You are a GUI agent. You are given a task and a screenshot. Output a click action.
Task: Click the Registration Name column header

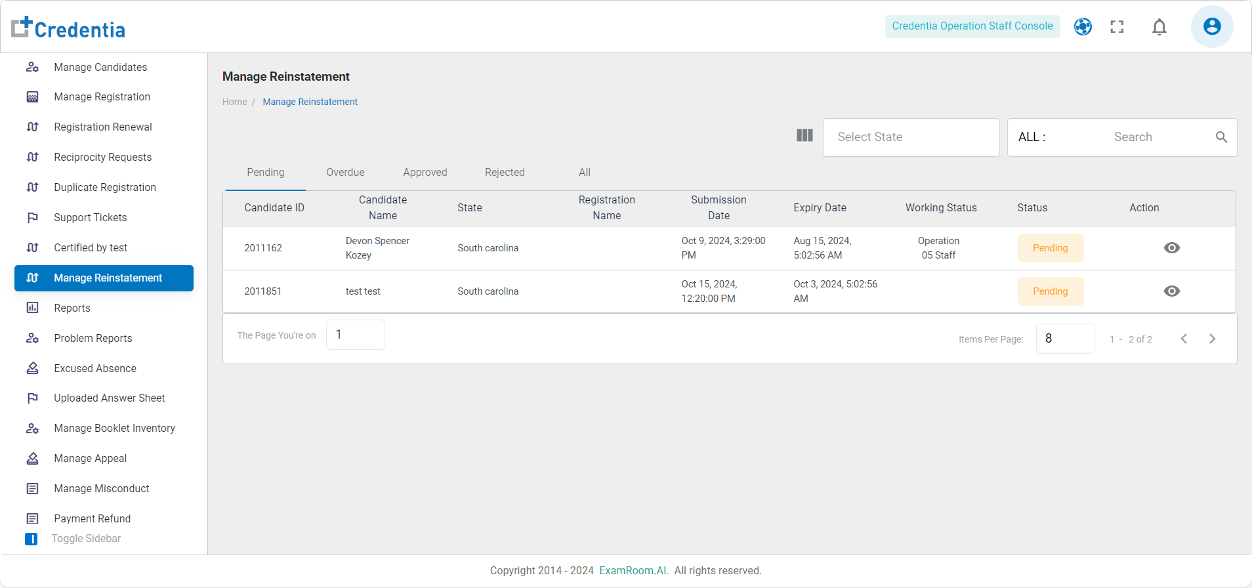coord(606,208)
